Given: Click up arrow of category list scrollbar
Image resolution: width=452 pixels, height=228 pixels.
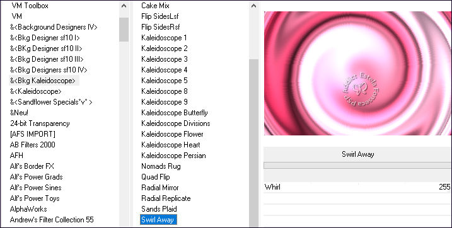Looking at the screenshot, I should click(x=124, y=6).
